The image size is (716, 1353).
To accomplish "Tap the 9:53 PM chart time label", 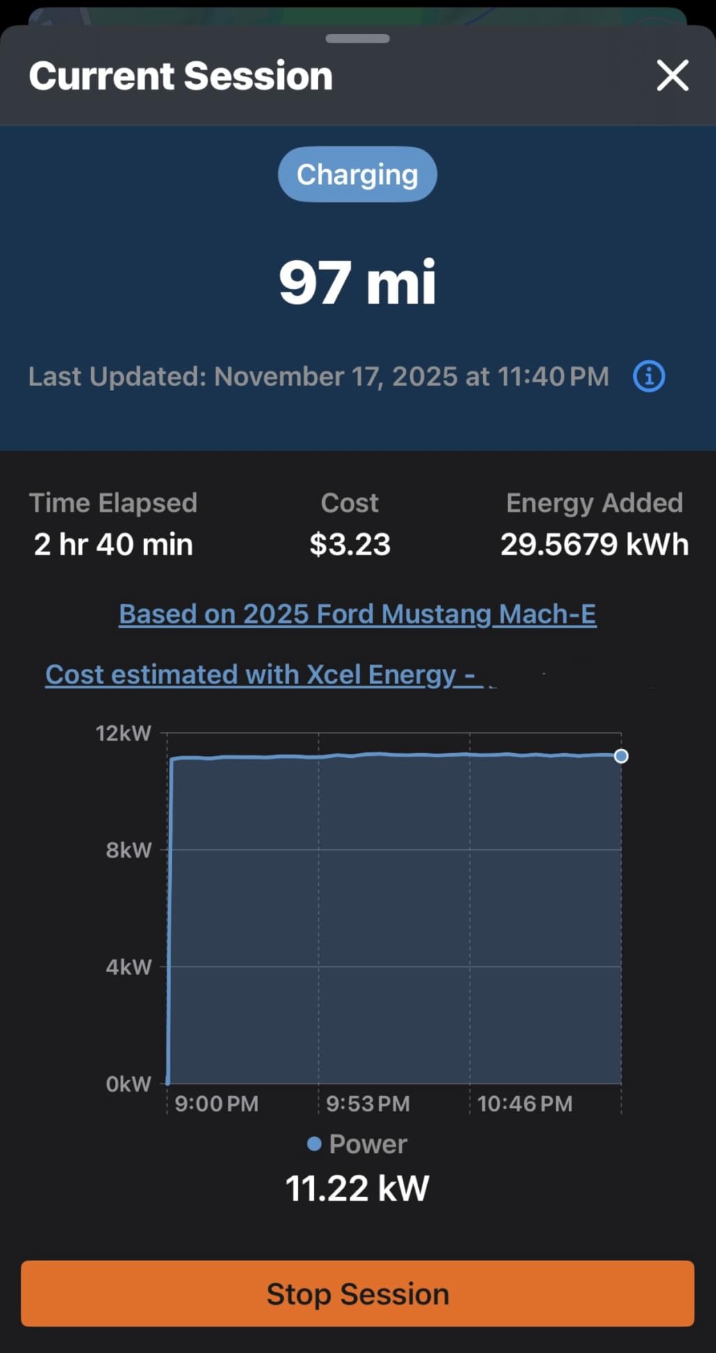I will [368, 1103].
